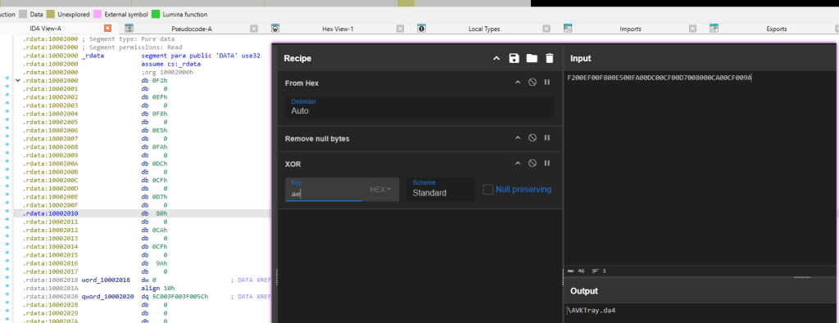Disable the XOR operation

(533, 163)
